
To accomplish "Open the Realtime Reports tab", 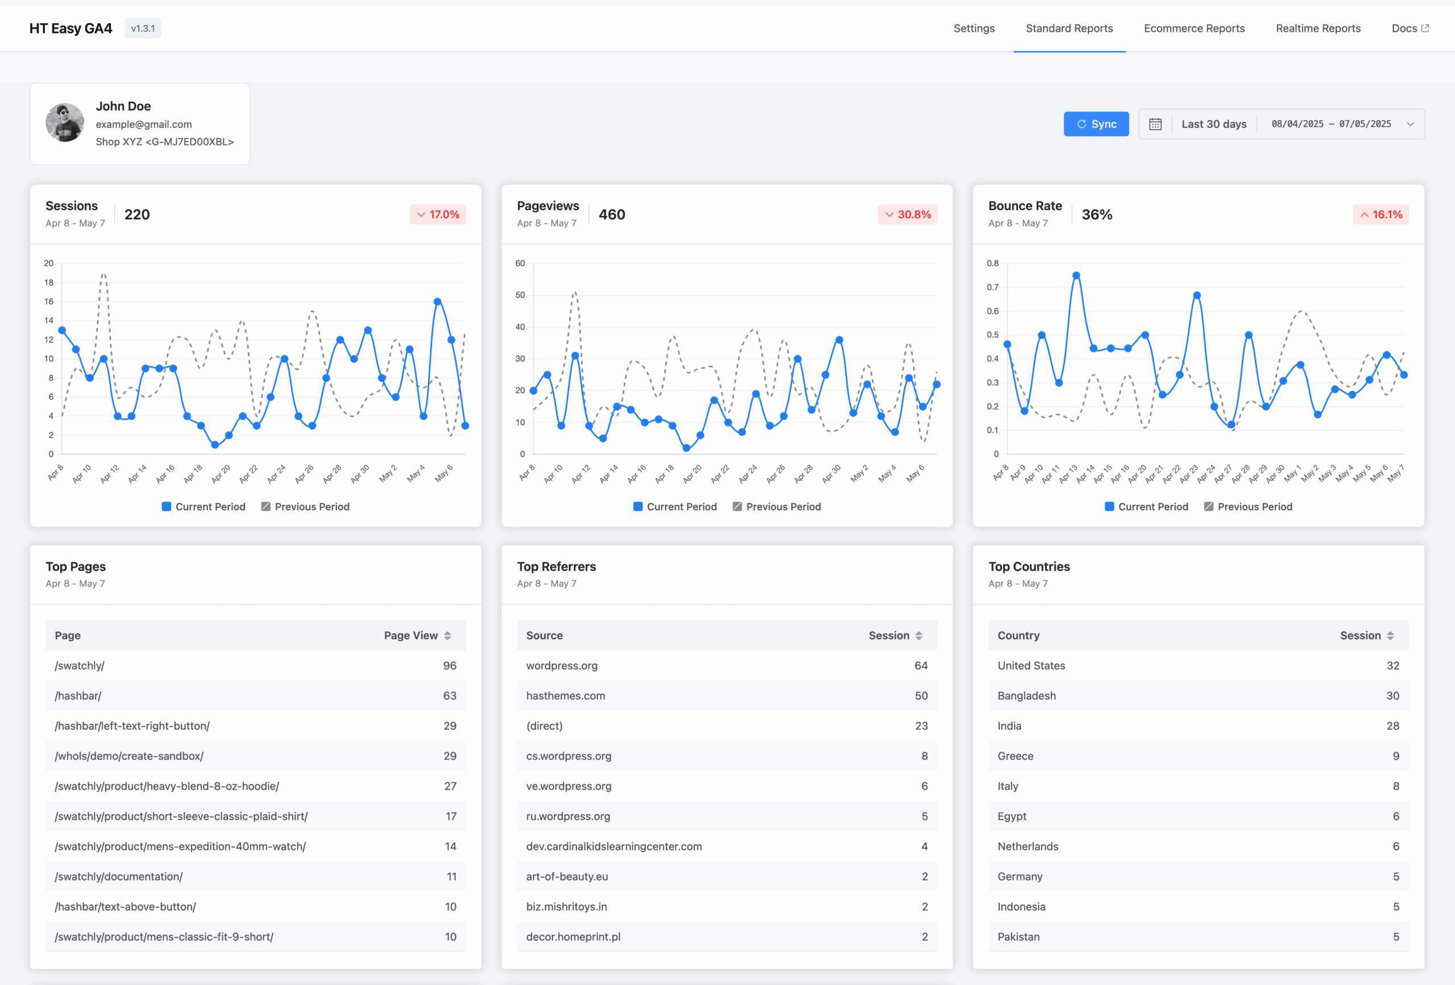I will point(1318,28).
